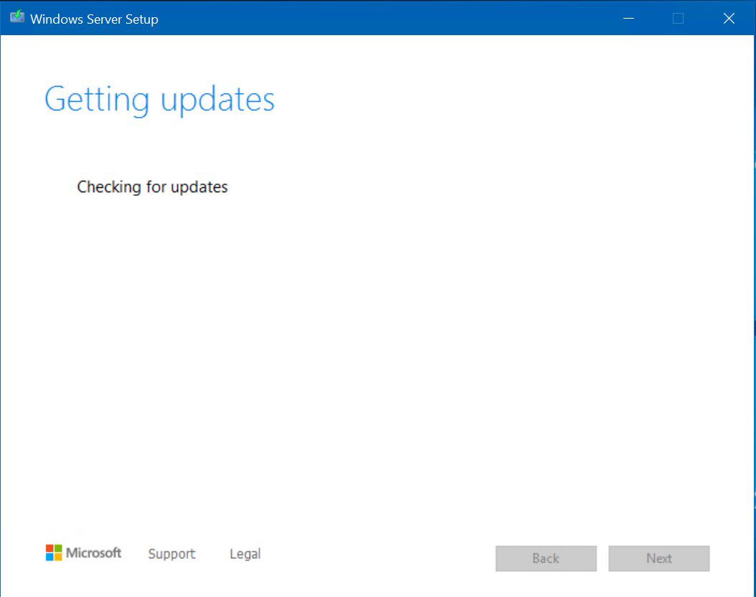756x597 pixels.
Task: Click the Next button
Action: pyautogui.click(x=658, y=558)
